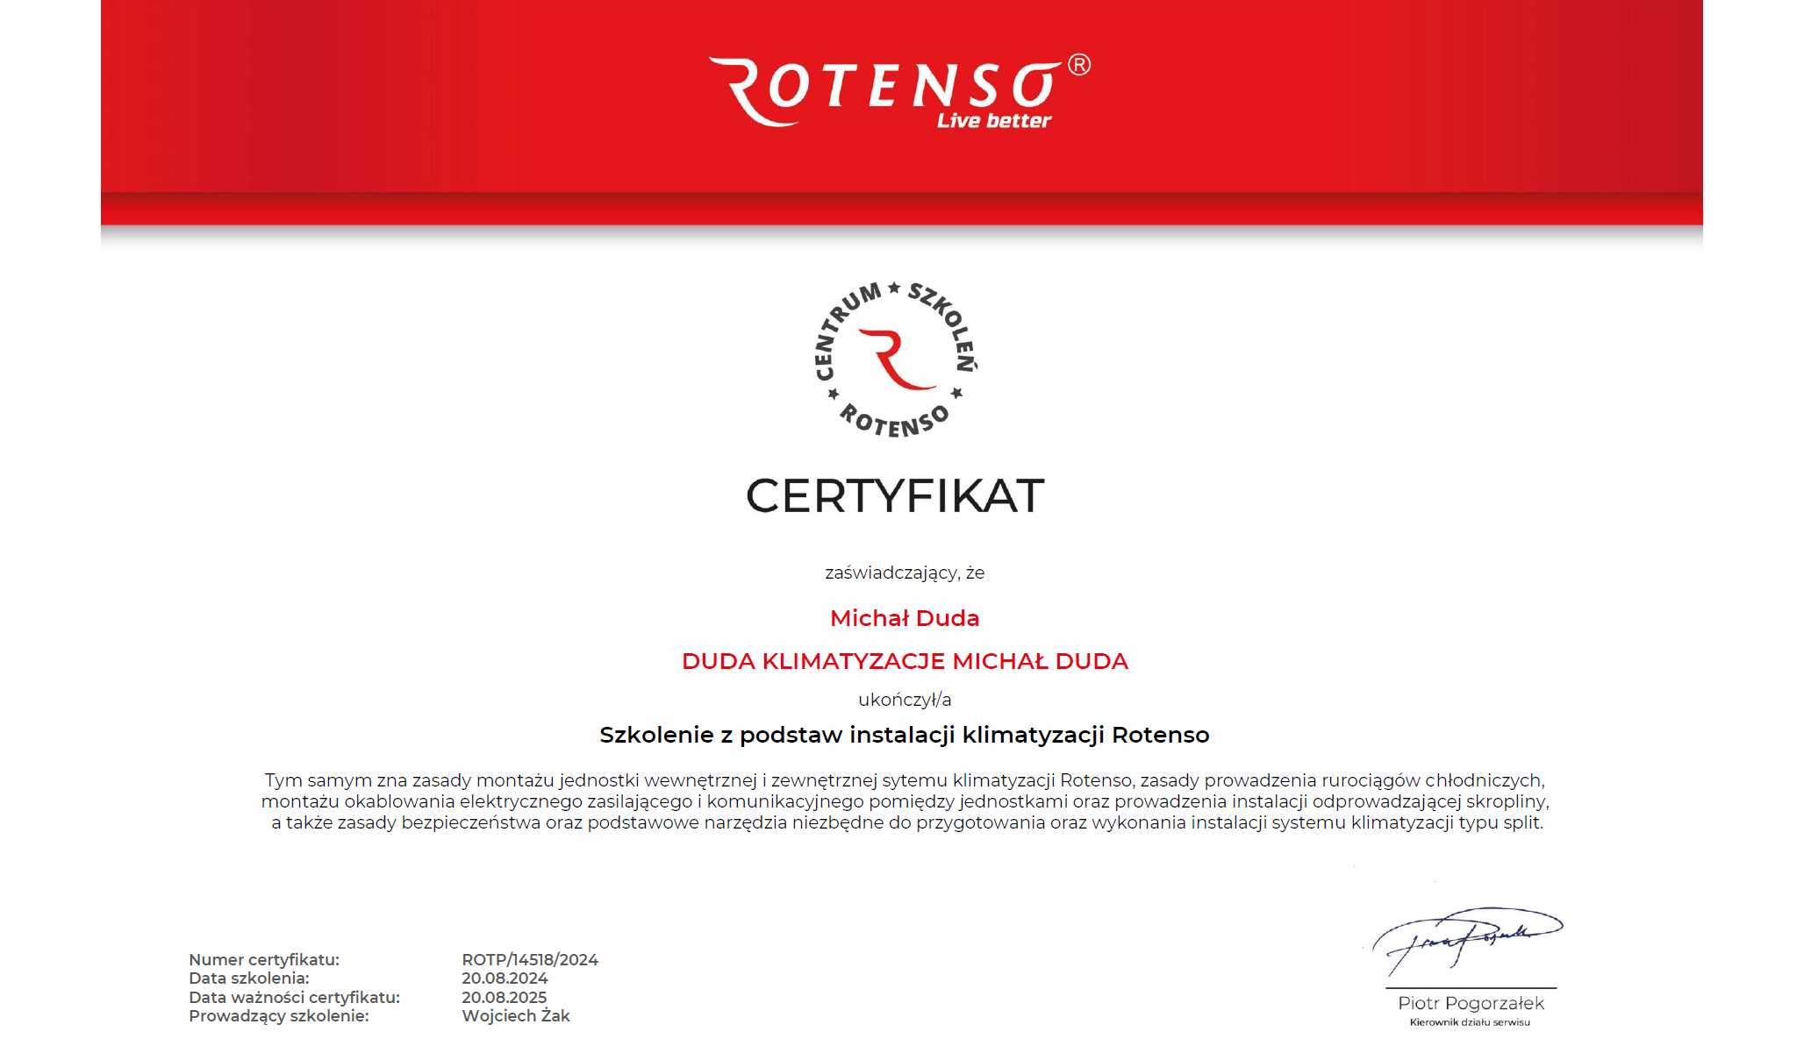Click the text "zaświadczający, że"
Viewport: 1804px width, 1046px height.
click(x=905, y=573)
